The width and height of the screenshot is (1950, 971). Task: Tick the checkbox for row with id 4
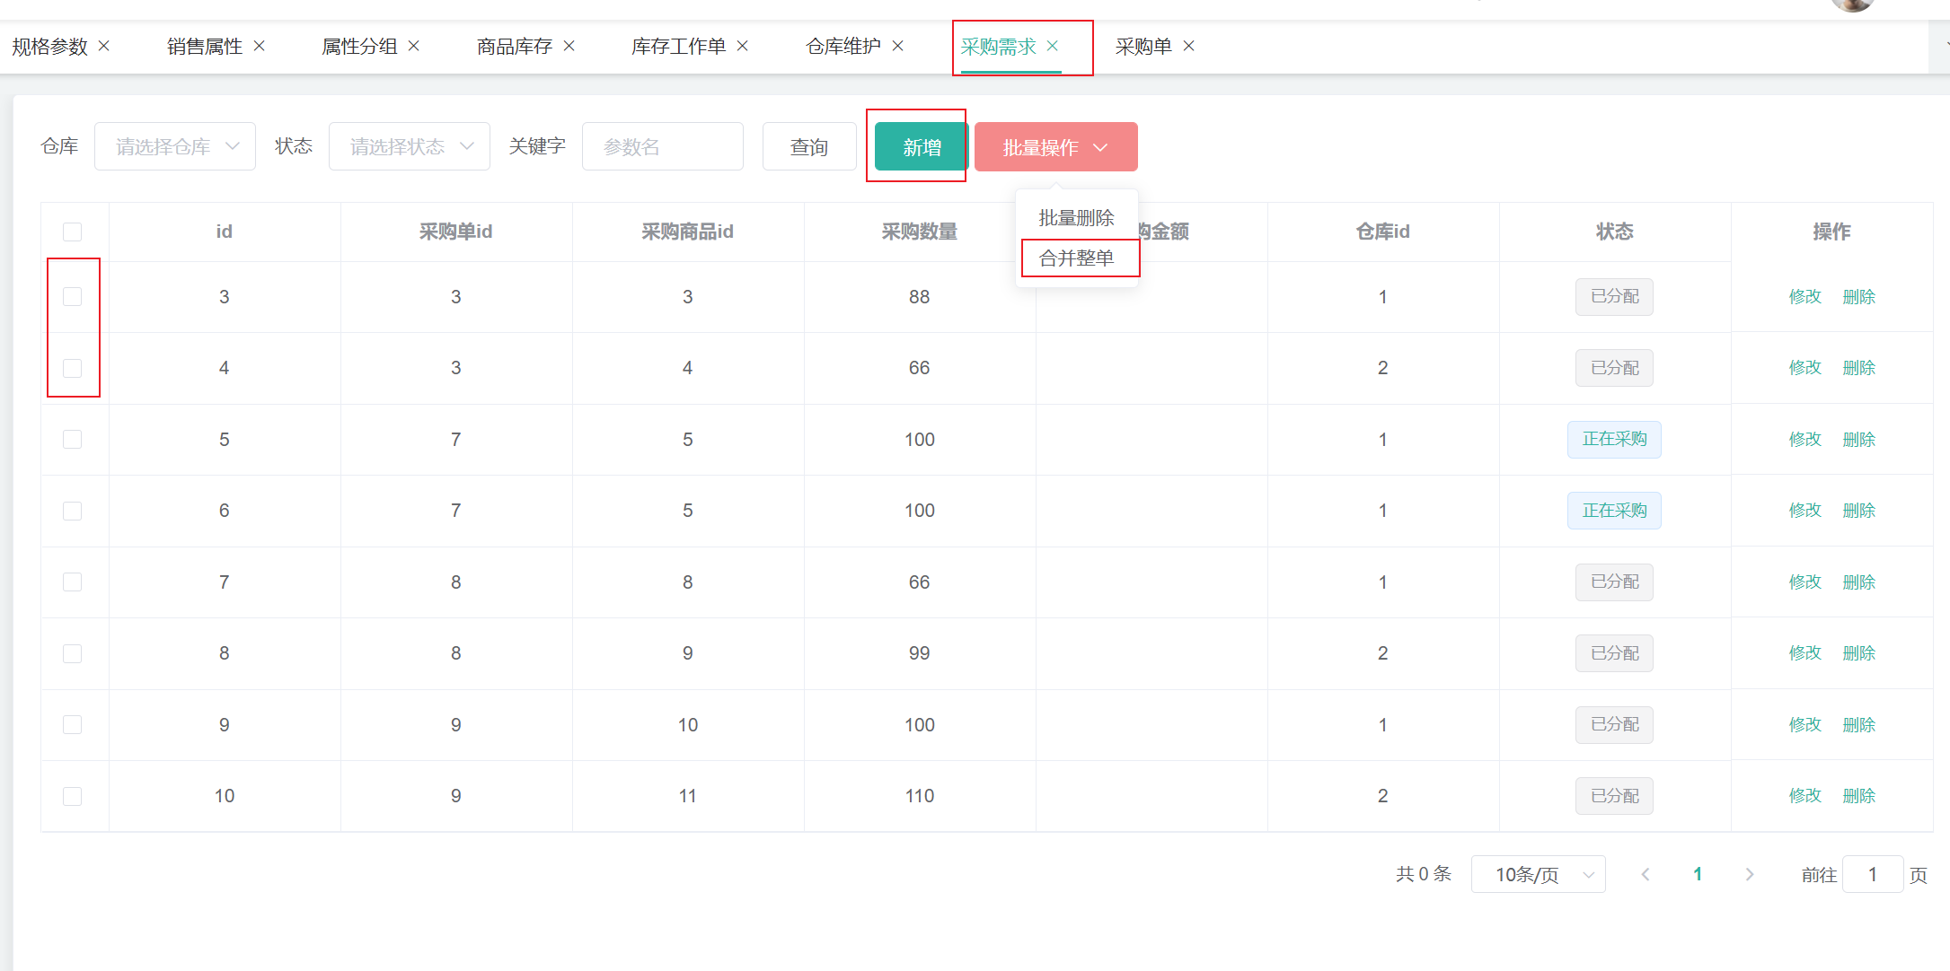(73, 368)
